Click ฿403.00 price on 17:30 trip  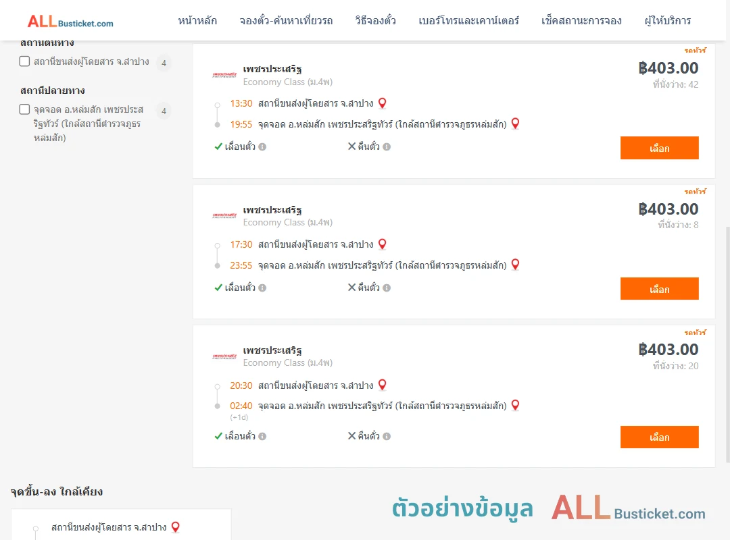tap(668, 209)
